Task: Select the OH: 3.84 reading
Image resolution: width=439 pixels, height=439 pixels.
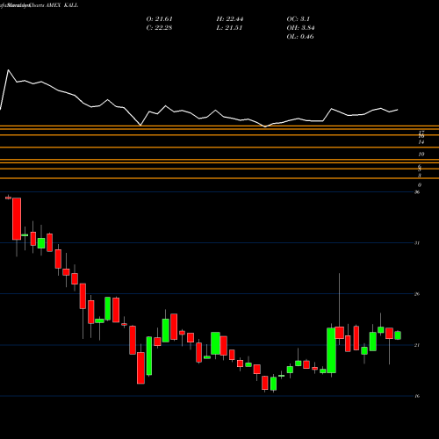Action: tap(300, 28)
